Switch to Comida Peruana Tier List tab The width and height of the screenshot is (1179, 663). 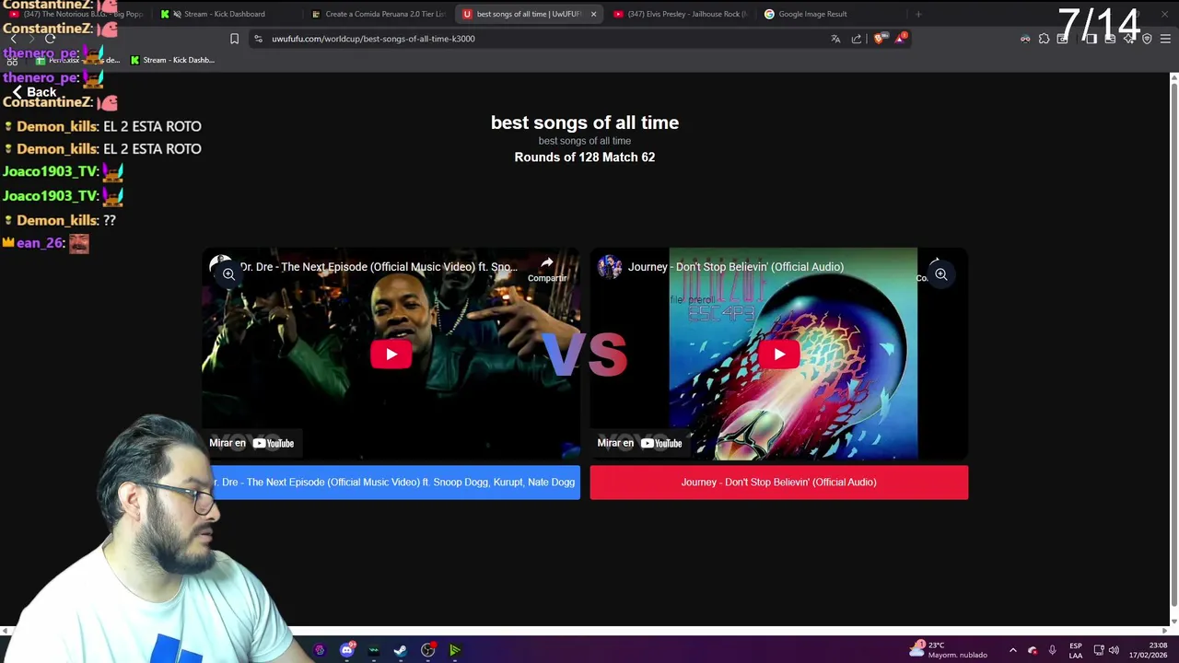pos(378,14)
